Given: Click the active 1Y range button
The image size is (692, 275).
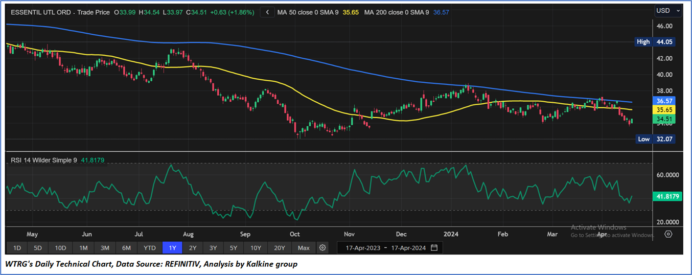Looking at the screenshot, I should (172, 248).
